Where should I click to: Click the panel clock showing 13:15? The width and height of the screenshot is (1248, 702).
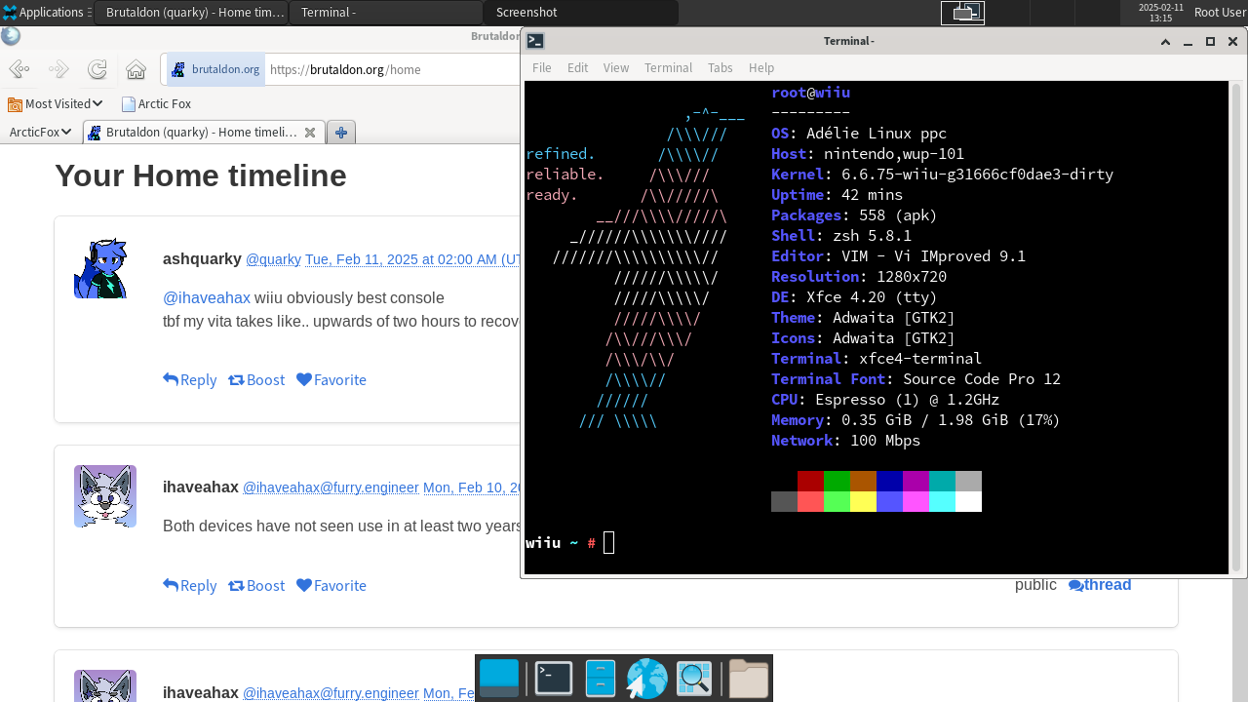1160,13
